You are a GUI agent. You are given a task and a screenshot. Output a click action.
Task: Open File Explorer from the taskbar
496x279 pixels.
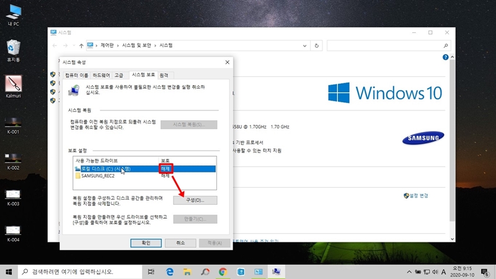187,272
